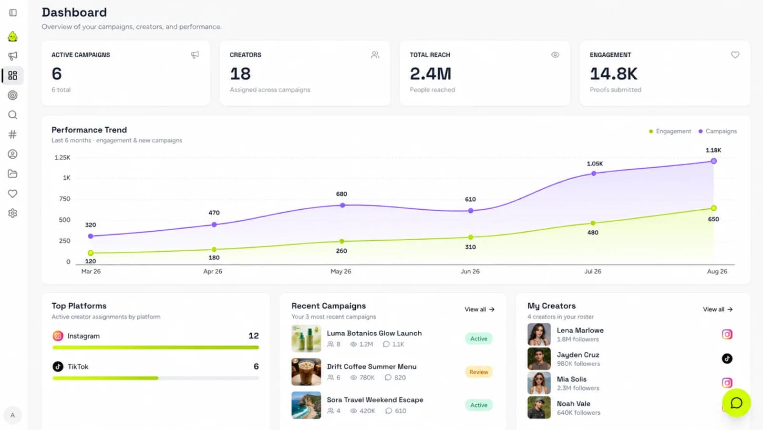Click View all in Recent Campaigns
This screenshot has width=763, height=430.
[480, 309]
